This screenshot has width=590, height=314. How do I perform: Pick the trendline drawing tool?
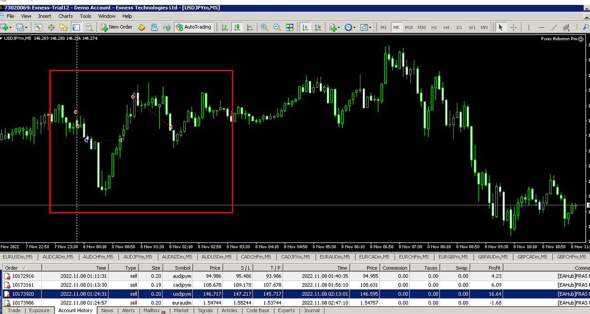[554, 27]
